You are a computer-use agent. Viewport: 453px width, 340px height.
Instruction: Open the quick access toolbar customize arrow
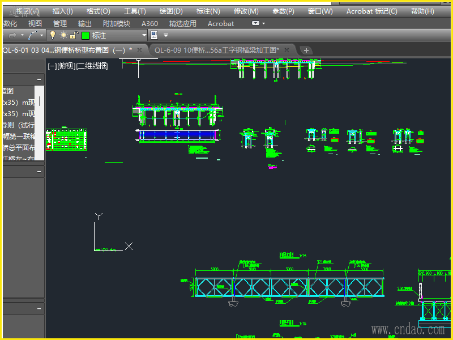click(166, 35)
